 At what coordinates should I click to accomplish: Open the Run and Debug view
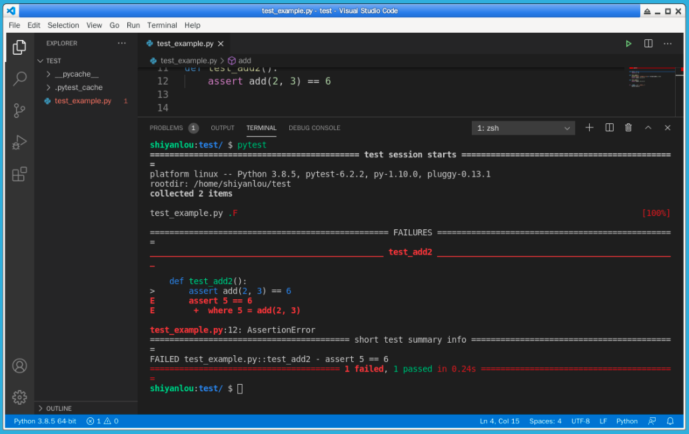[19, 142]
